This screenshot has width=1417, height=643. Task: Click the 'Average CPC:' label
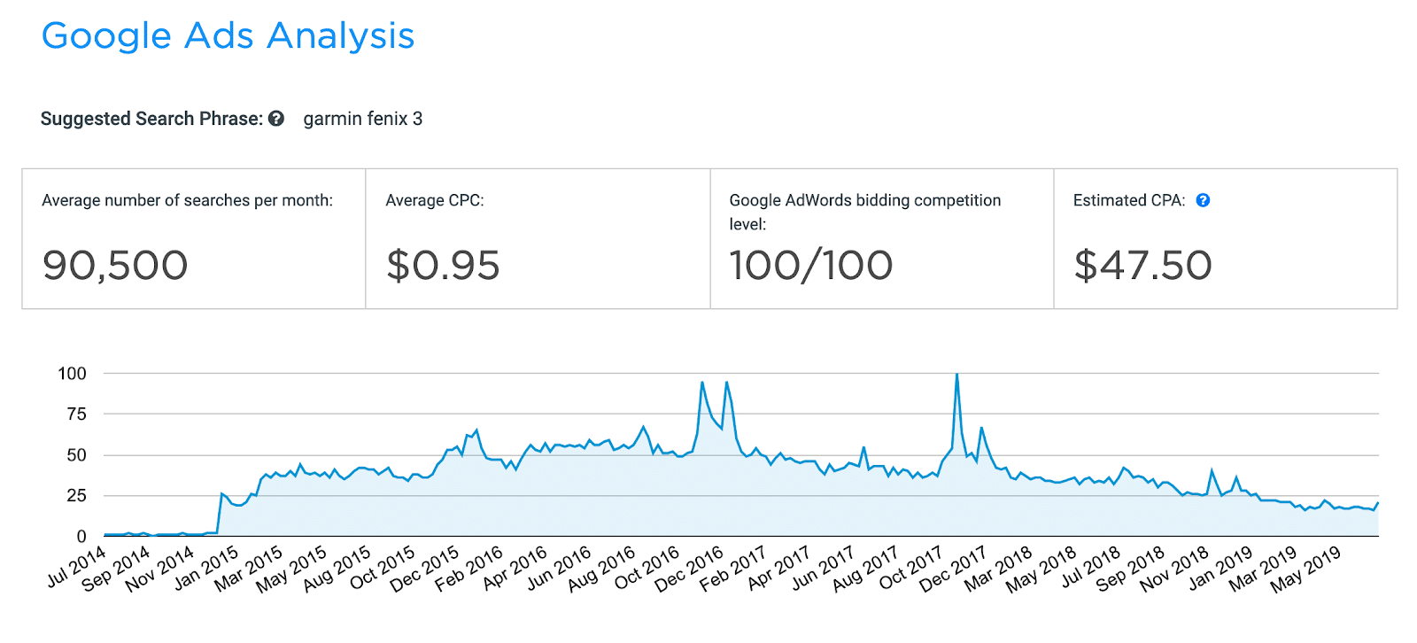435,200
